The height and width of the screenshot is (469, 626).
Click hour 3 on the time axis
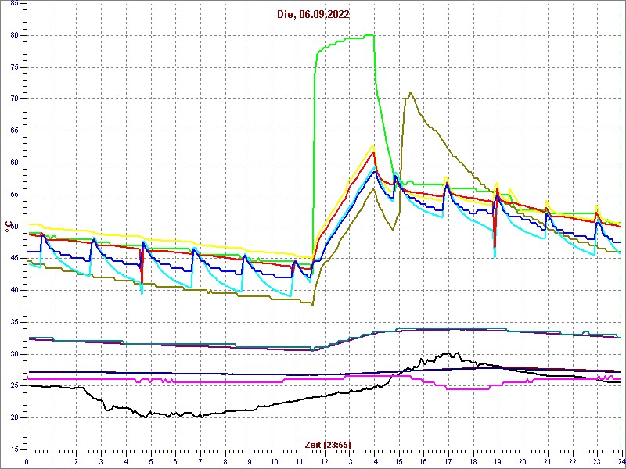coord(101,461)
